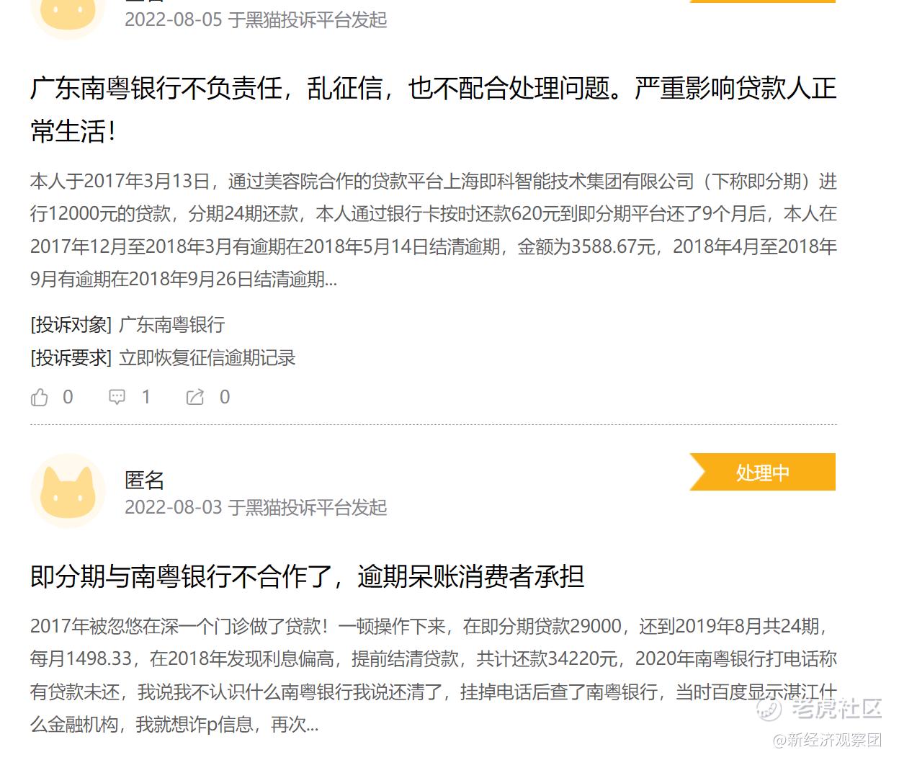Click the text 2022-08-05 于黑猫投诉平台发起
Viewport: 899px width, 760px height.
point(256,19)
